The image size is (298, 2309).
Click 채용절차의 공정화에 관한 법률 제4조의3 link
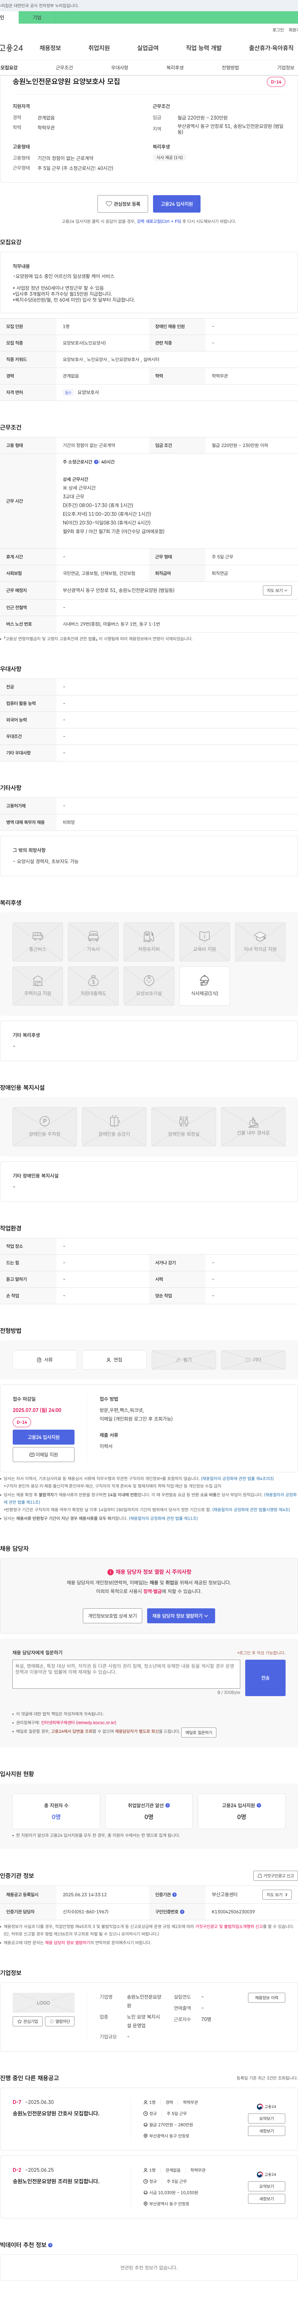click(237, 1478)
